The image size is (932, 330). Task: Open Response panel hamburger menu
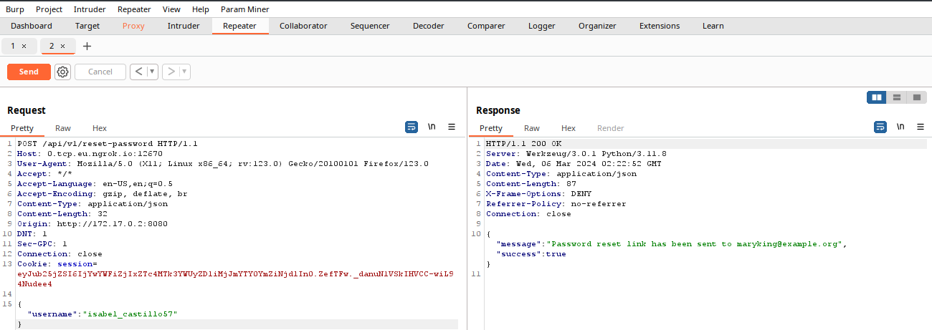pos(921,127)
